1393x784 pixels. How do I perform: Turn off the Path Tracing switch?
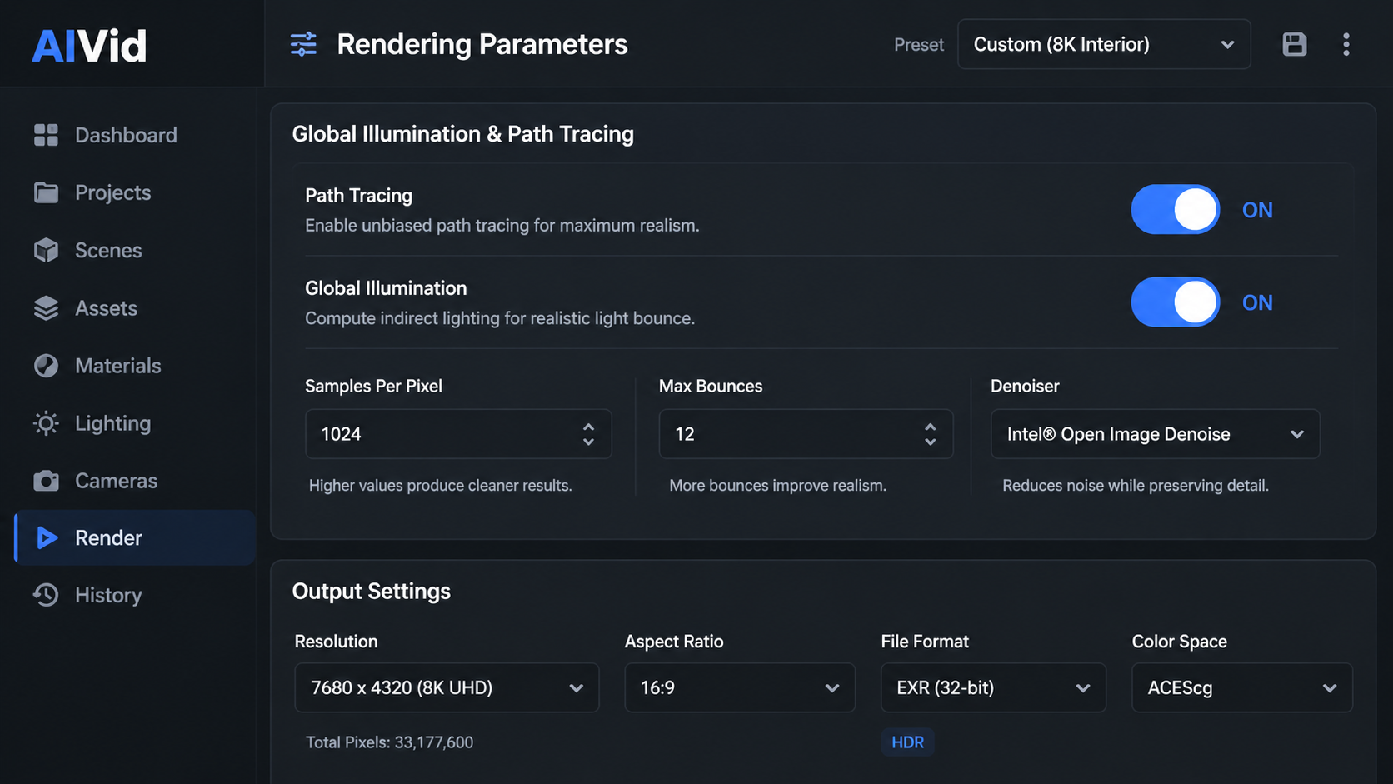click(1175, 210)
